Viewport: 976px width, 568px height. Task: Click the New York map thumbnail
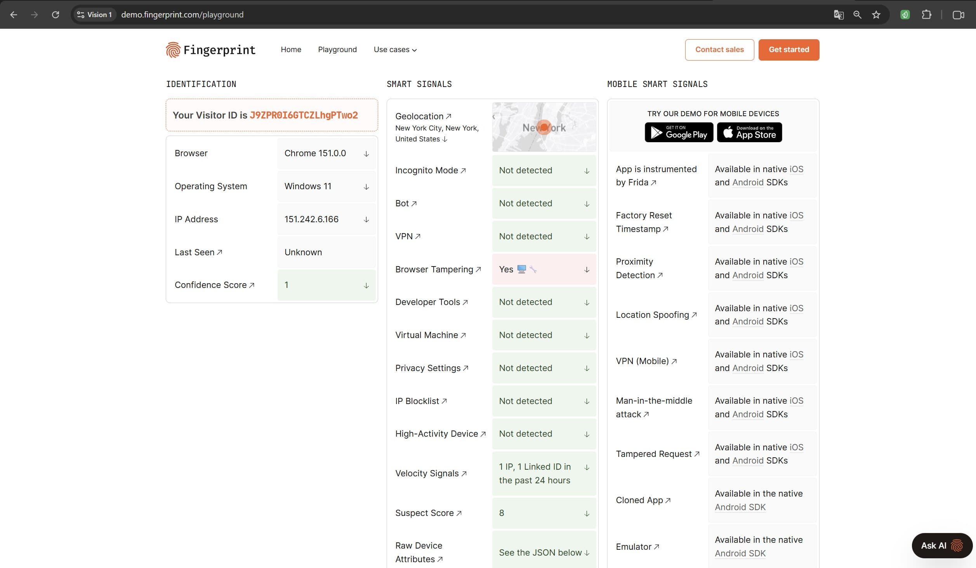pyautogui.click(x=544, y=127)
